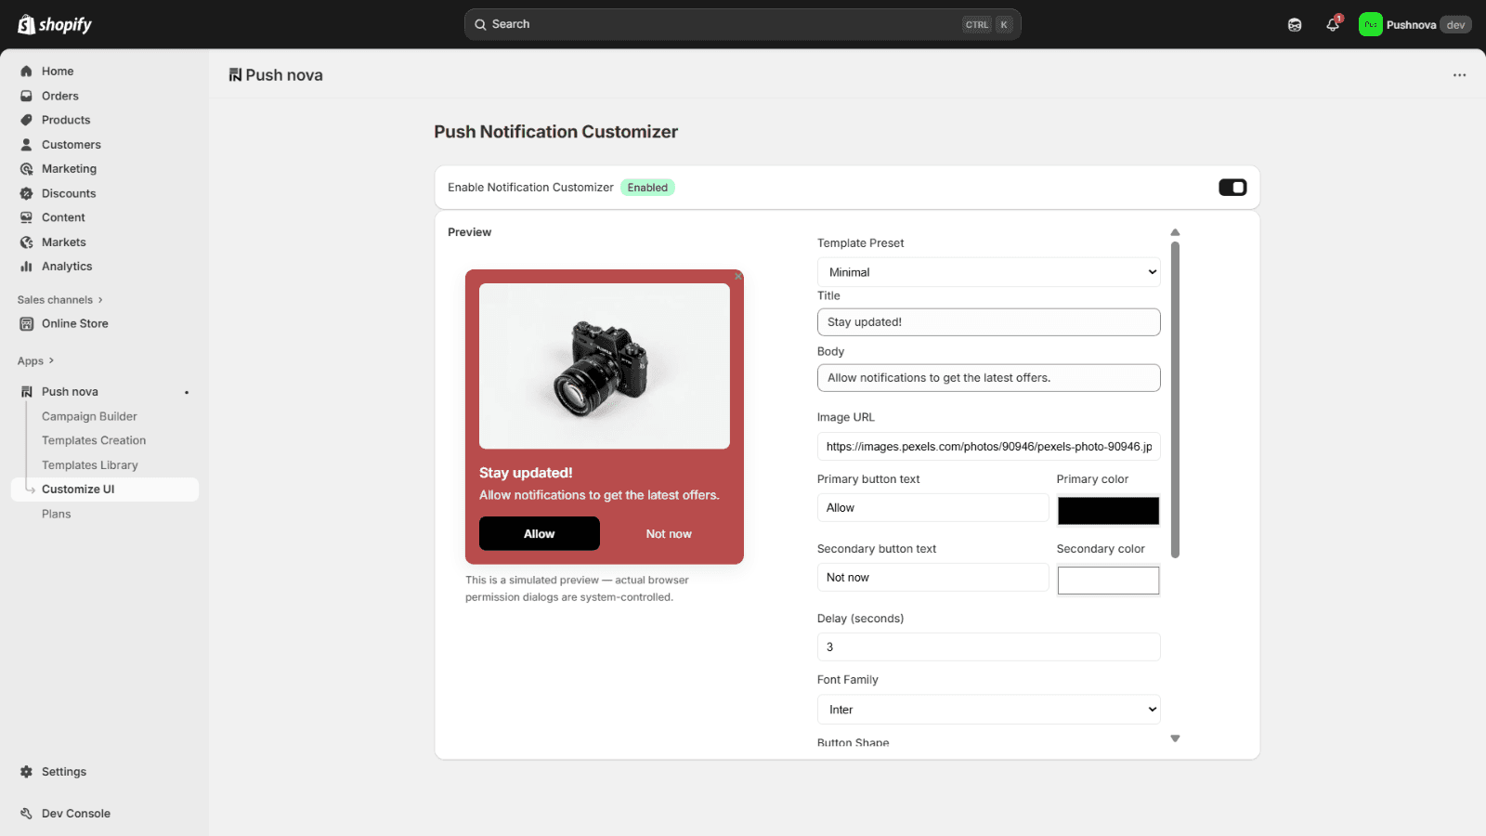Open the Font Family dropdown

(987, 709)
